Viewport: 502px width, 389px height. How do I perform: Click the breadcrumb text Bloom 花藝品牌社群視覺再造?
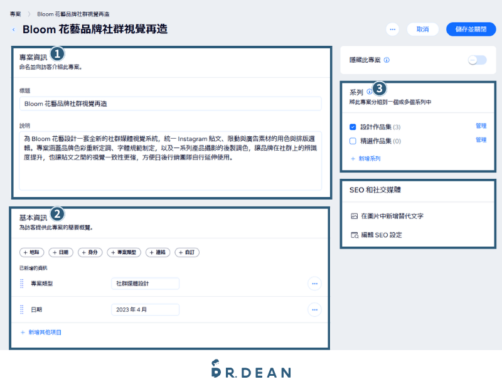tap(73, 14)
